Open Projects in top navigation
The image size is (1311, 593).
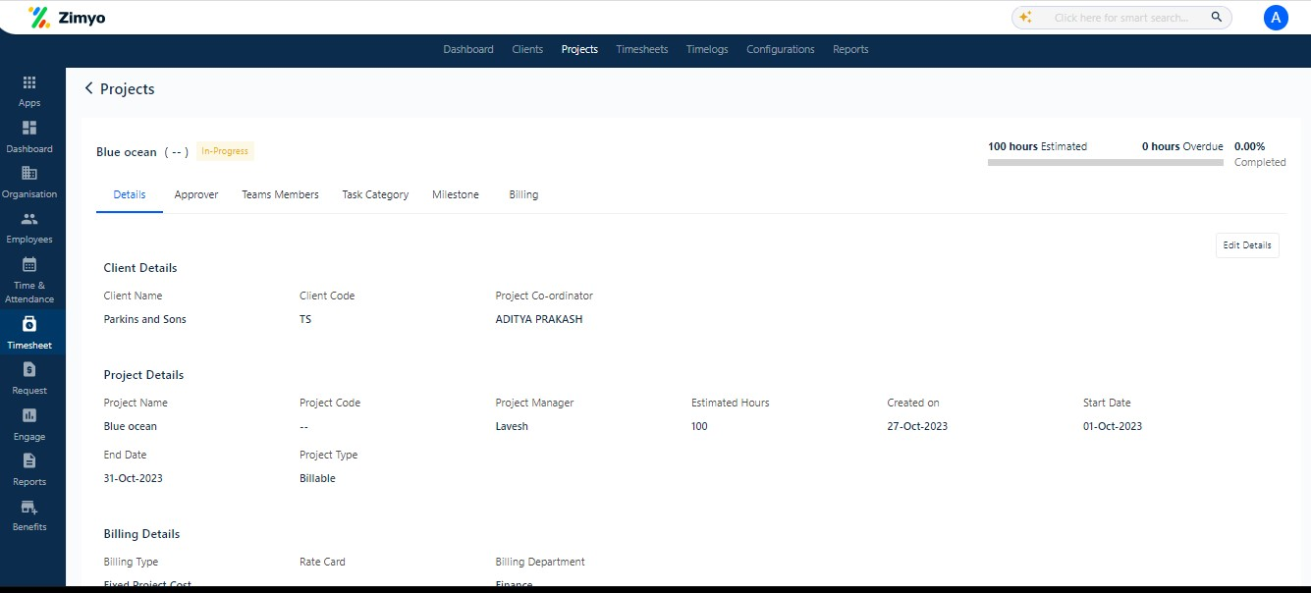[579, 49]
